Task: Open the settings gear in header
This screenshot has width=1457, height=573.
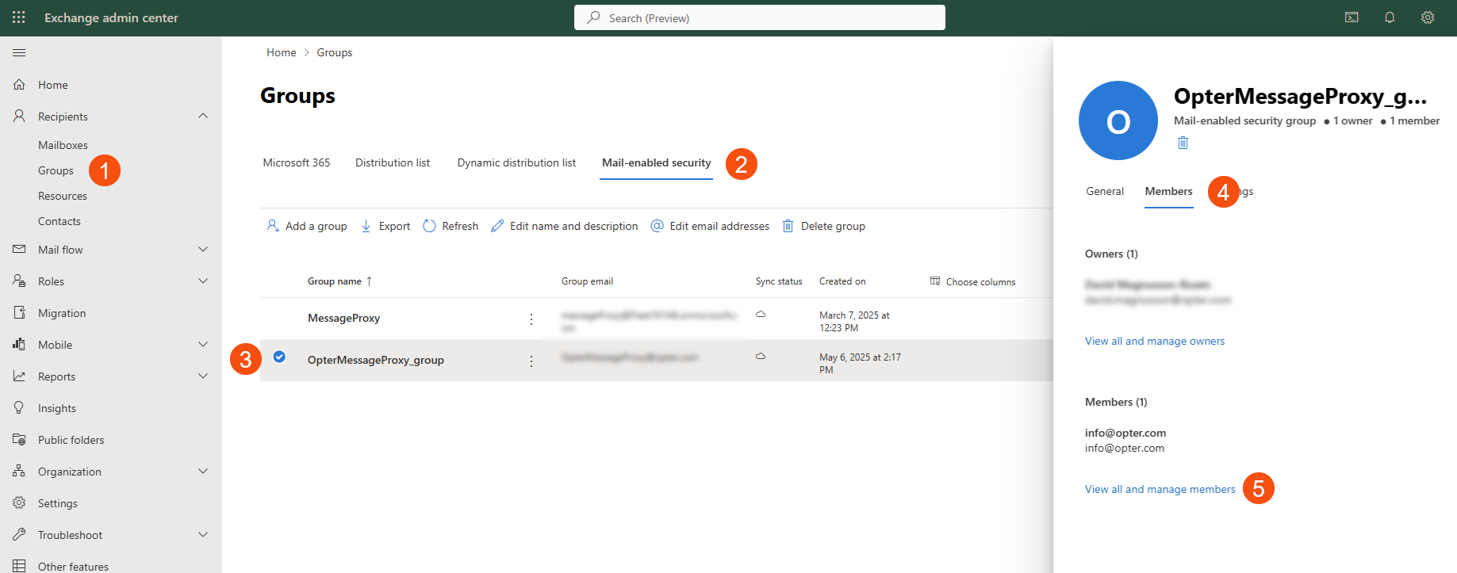Action: pos(1428,17)
